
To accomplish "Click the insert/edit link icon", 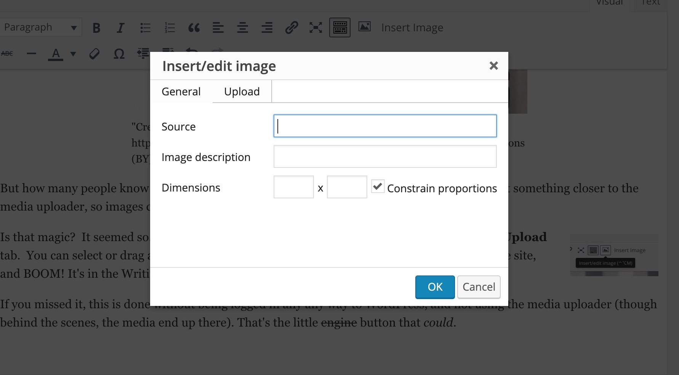I will click(291, 28).
